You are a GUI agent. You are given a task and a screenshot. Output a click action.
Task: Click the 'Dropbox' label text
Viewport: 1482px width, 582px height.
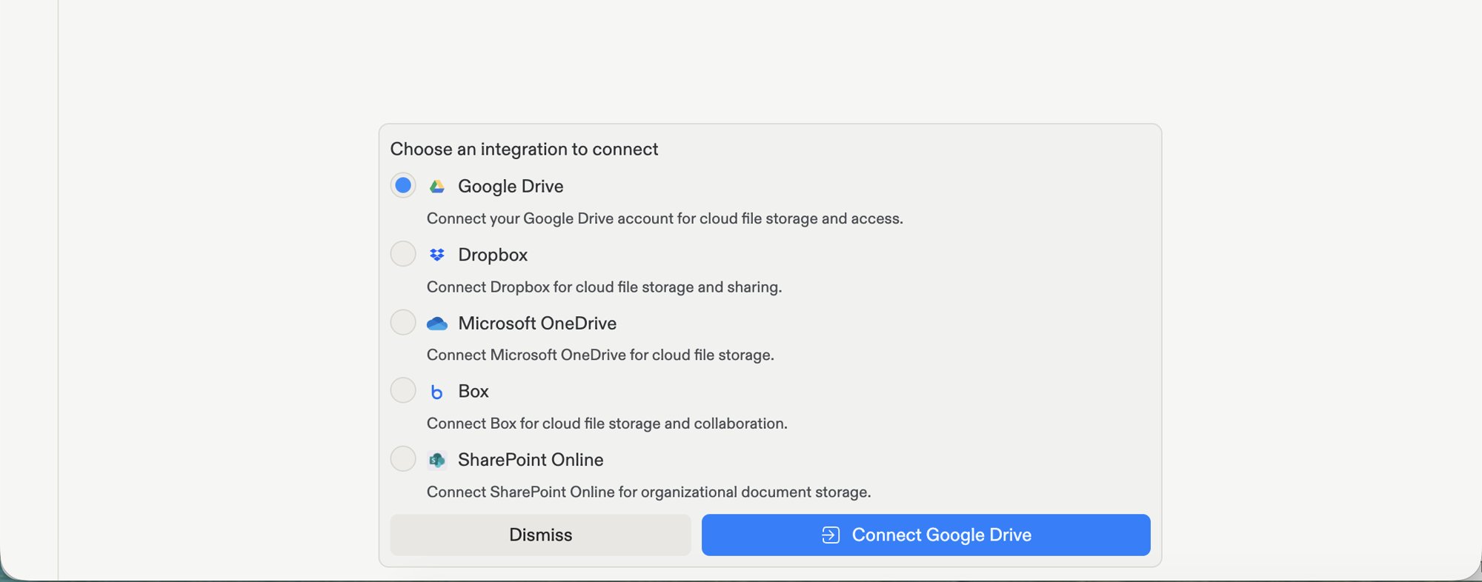493,255
